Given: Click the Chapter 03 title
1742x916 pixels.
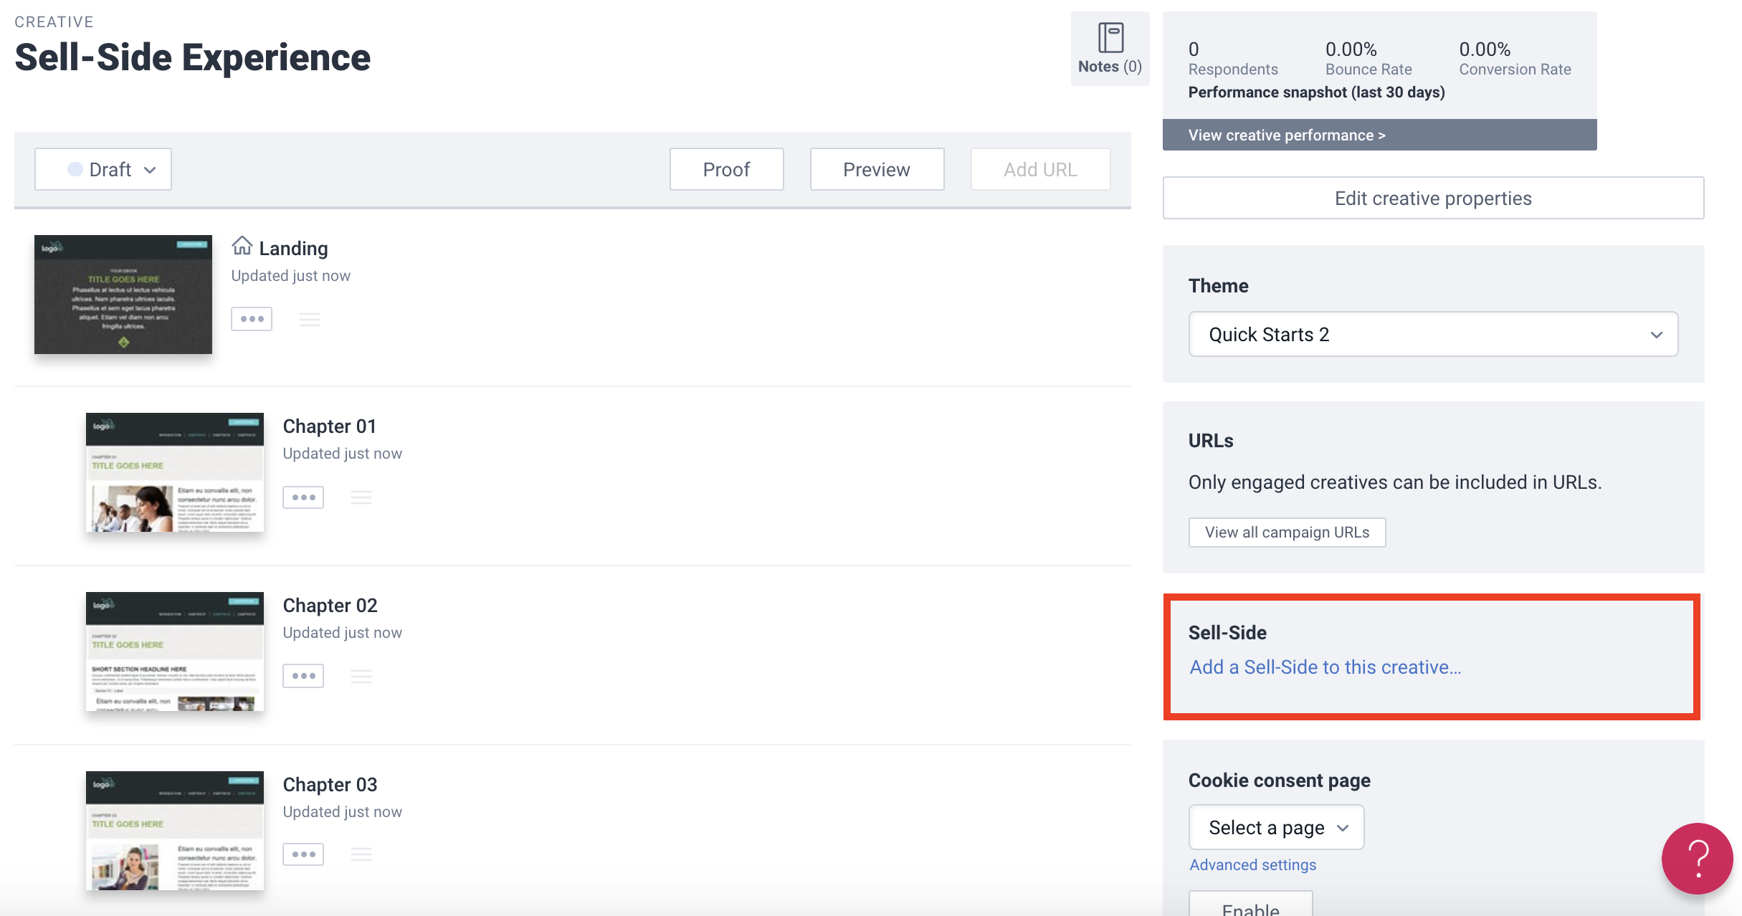Looking at the screenshot, I should (x=330, y=784).
